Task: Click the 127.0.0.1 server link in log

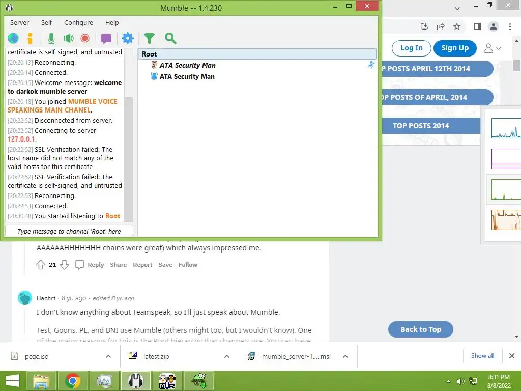Action: [21, 139]
